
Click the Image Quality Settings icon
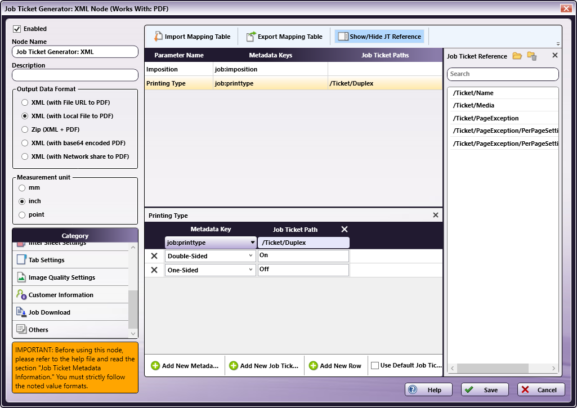(21, 277)
